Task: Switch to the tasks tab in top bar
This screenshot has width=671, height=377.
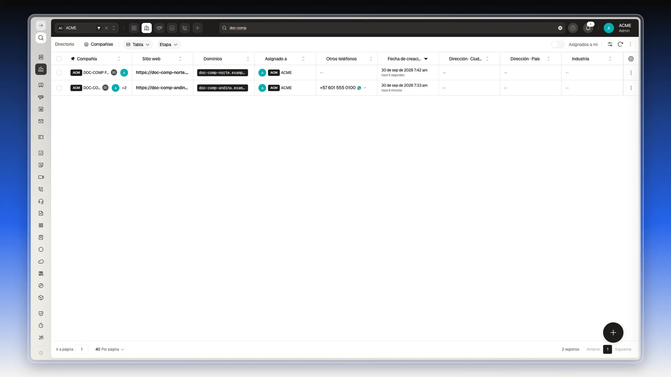Action: pos(172,28)
